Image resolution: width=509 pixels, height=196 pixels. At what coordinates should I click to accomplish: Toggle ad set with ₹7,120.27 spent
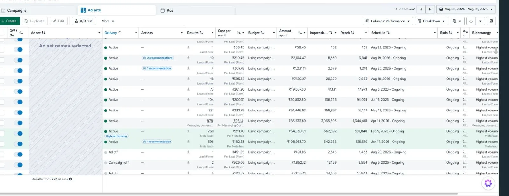pos(18,81)
